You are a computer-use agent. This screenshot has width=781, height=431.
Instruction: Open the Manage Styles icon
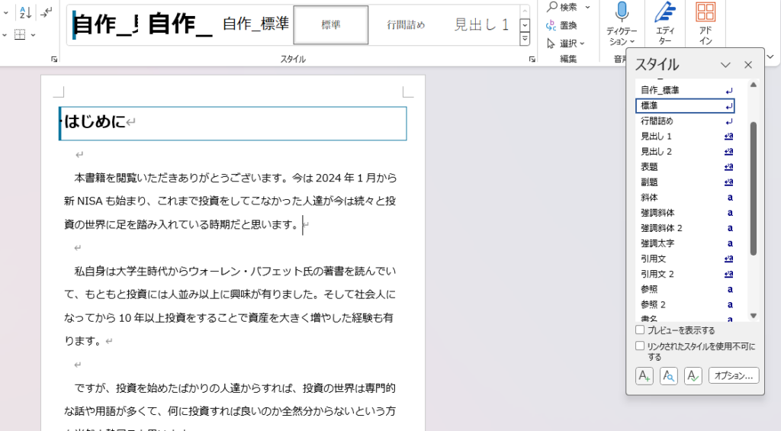pos(693,375)
